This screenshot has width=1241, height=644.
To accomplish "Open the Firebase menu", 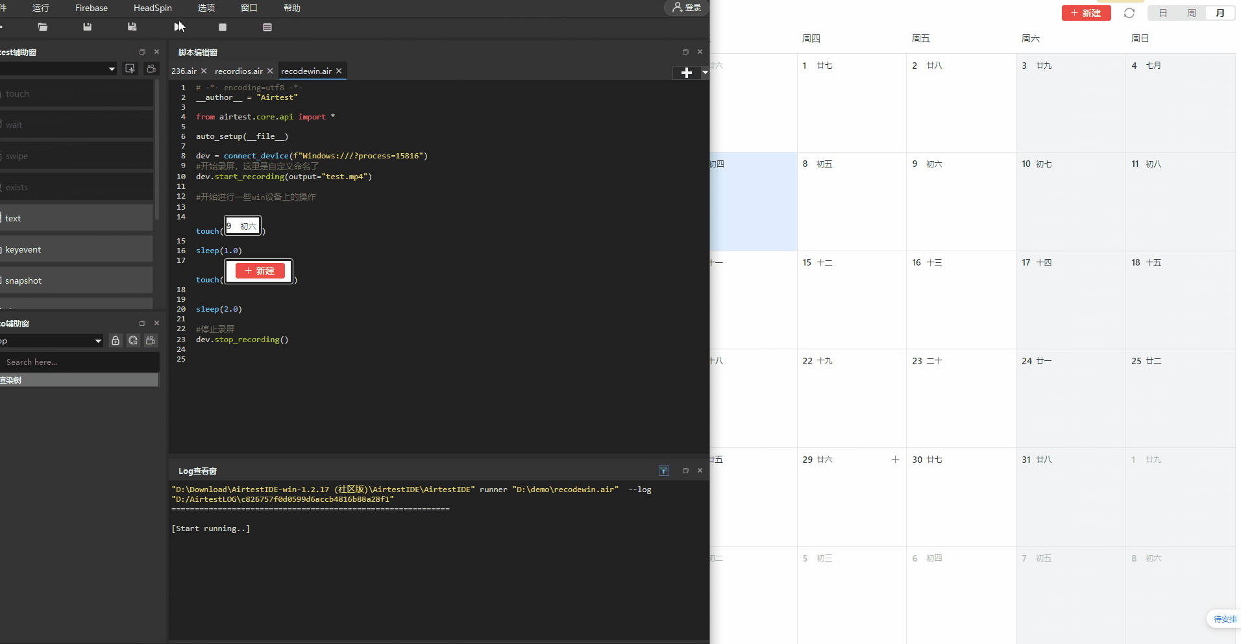I will coord(92,8).
